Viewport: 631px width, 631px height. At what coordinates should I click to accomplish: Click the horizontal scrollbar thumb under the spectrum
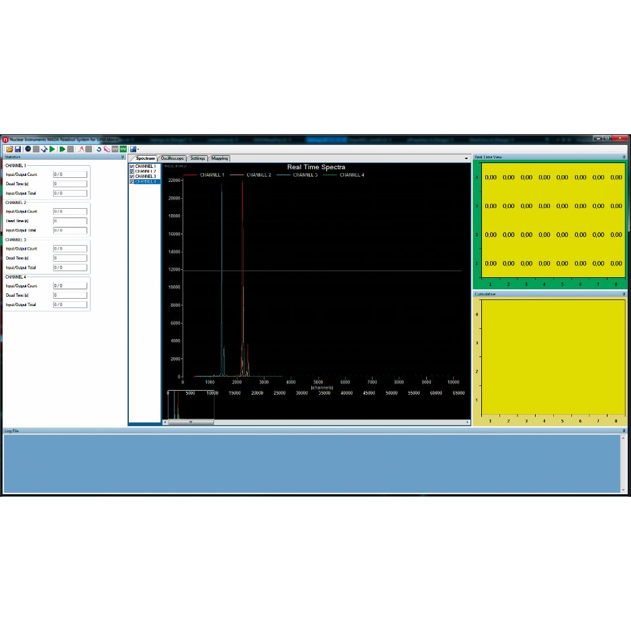191,422
